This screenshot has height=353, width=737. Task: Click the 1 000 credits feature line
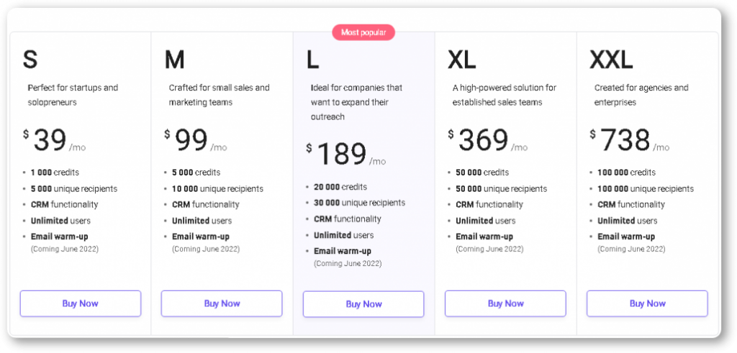click(x=55, y=173)
